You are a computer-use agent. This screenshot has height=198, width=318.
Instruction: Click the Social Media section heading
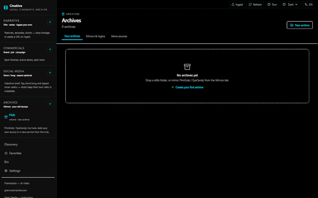pos(14,71)
